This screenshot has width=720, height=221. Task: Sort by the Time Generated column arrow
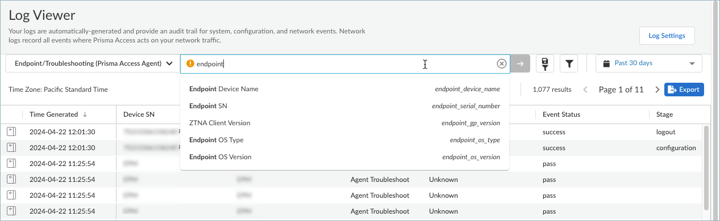(85, 114)
